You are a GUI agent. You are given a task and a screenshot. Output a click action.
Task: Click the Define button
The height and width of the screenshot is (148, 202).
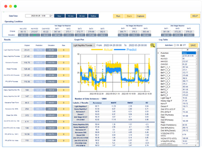click(93, 16)
